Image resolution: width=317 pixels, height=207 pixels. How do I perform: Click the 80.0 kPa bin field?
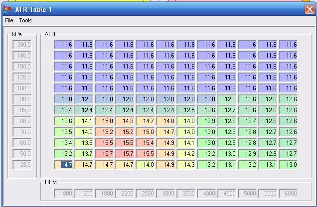[22, 121]
